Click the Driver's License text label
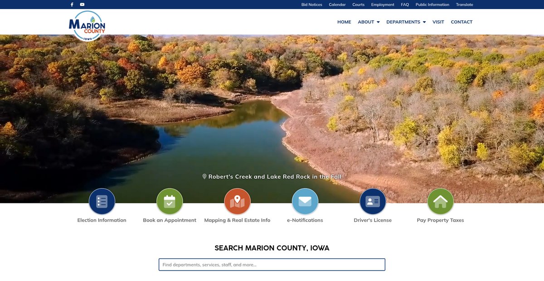This screenshot has width=544, height=281. click(x=373, y=220)
